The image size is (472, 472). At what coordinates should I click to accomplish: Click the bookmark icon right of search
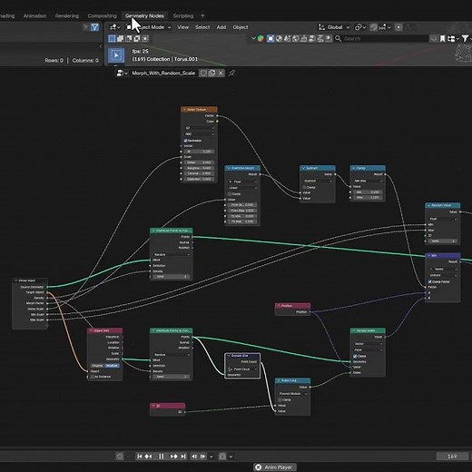coord(442,39)
